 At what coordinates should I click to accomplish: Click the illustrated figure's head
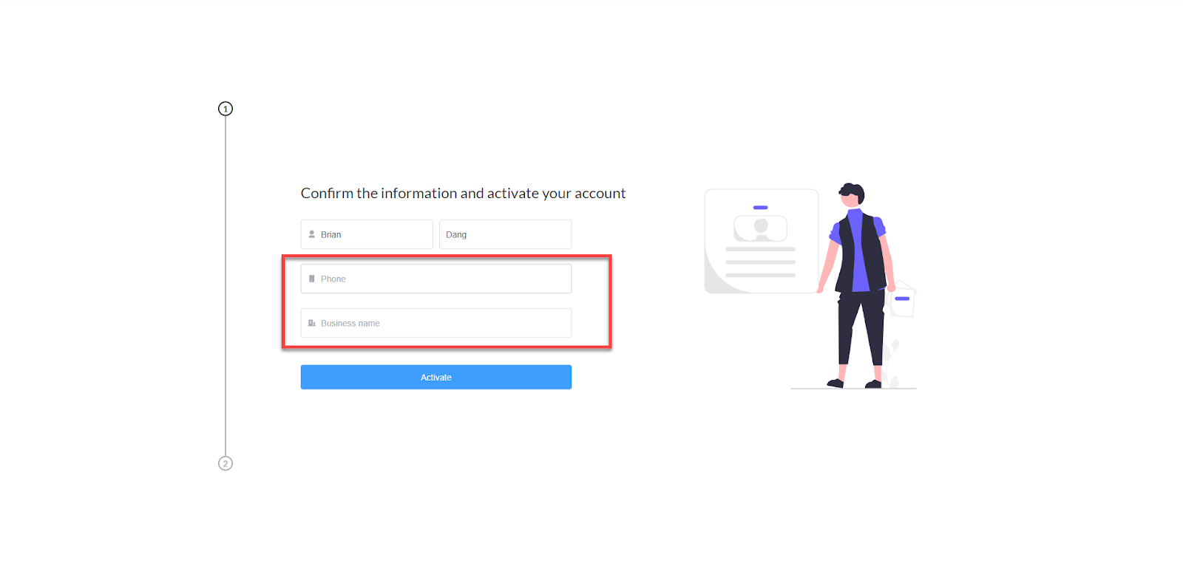click(852, 194)
